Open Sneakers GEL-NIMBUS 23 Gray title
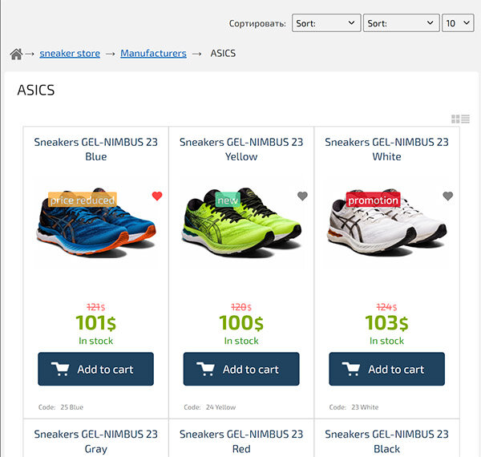Image resolution: width=481 pixels, height=457 pixels. coord(95,441)
